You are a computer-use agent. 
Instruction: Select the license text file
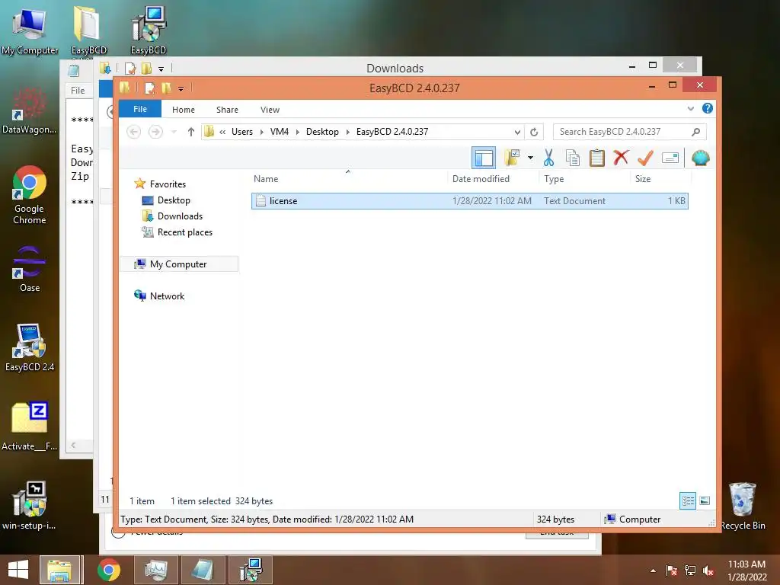(x=469, y=201)
